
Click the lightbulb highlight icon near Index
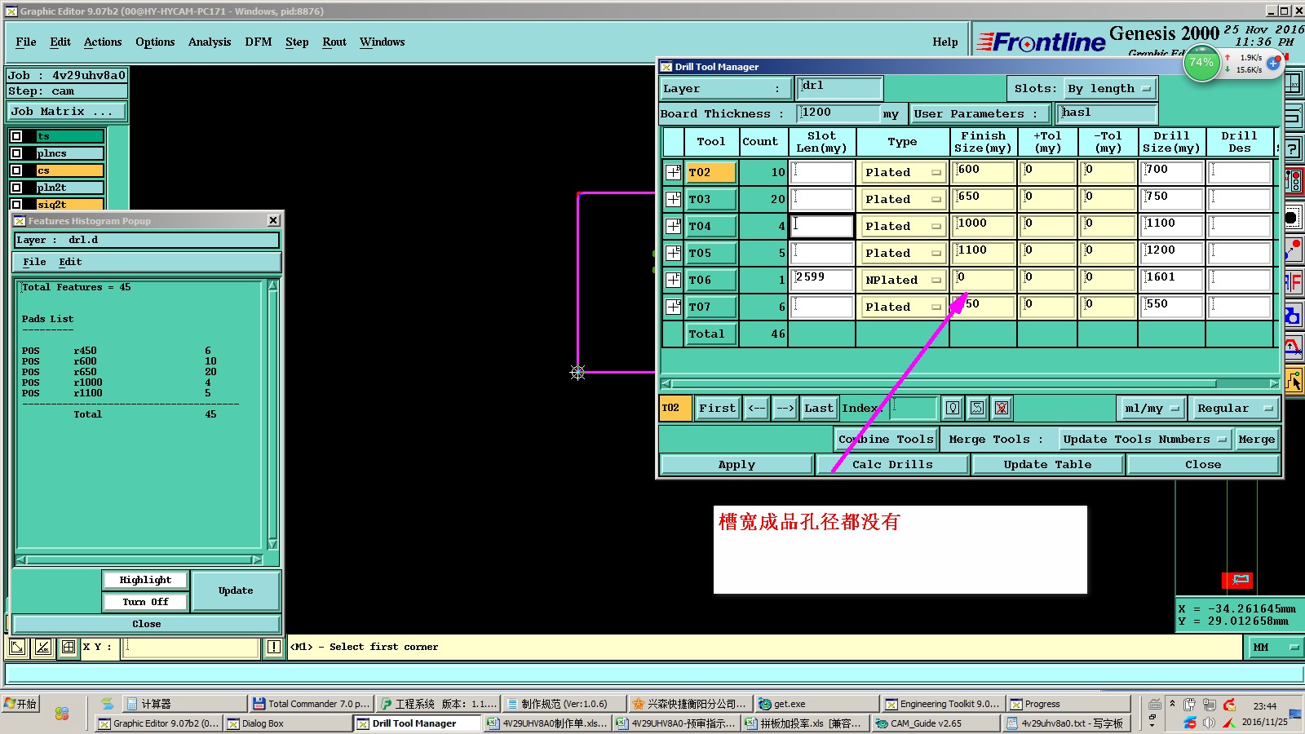952,408
